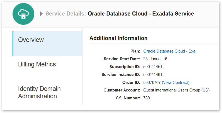
Task: Click the bold Plan field label
Action: [x=135, y=51]
